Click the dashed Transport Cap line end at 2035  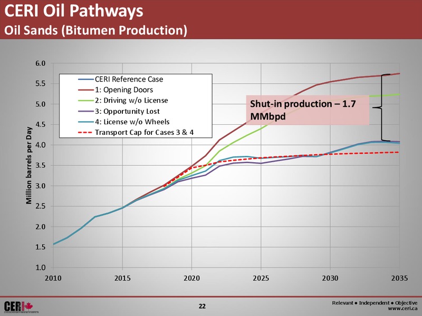click(399, 152)
